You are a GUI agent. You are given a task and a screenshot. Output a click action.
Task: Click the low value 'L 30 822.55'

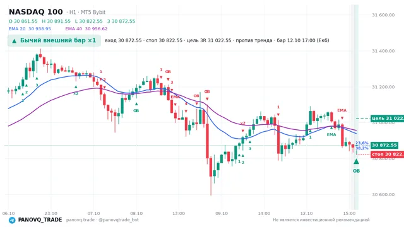[88, 21]
